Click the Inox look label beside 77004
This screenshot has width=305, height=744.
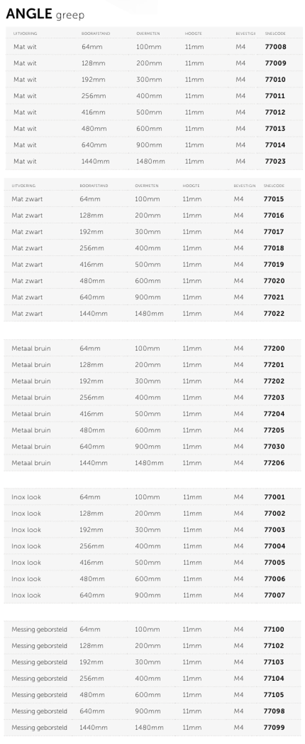click(26, 546)
